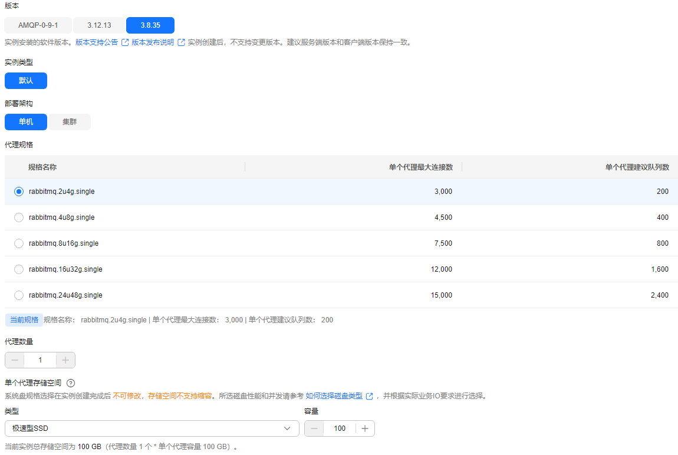Click the rabbitmq.8u16g.single spec name
Image resolution: width=678 pixels, height=455 pixels.
click(x=64, y=243)
